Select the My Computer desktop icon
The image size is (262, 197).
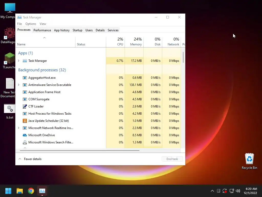[x=8, y=11]
